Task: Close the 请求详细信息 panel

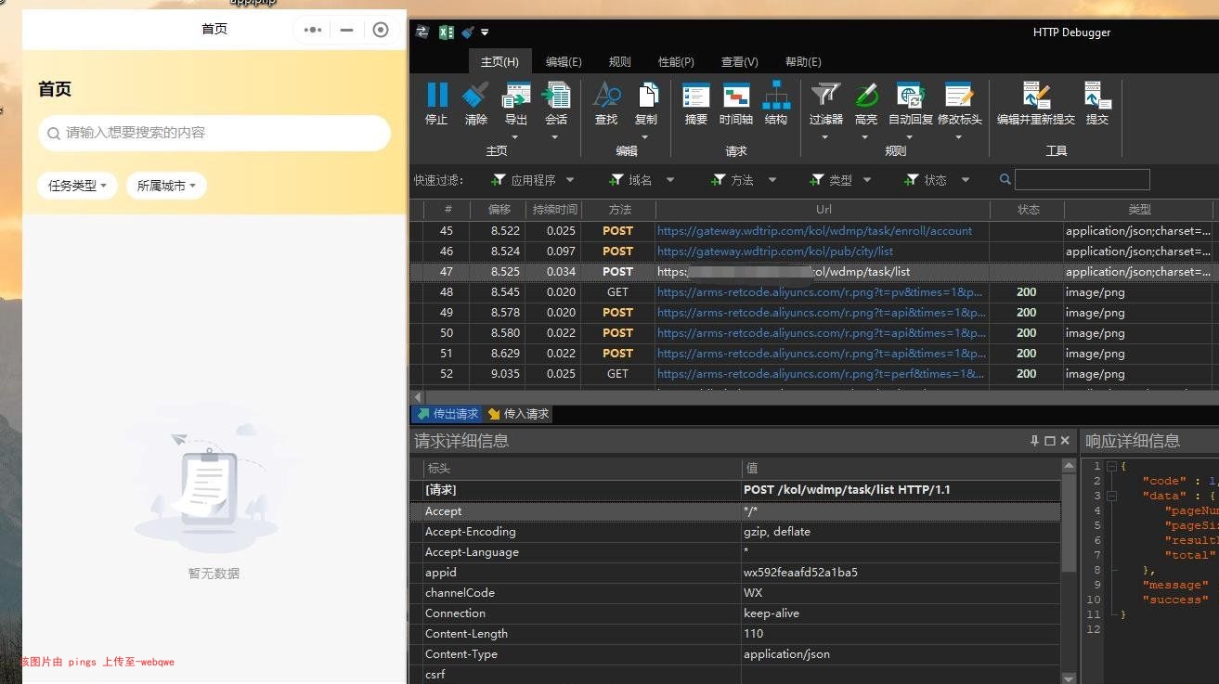Action: pos(1065,441)
